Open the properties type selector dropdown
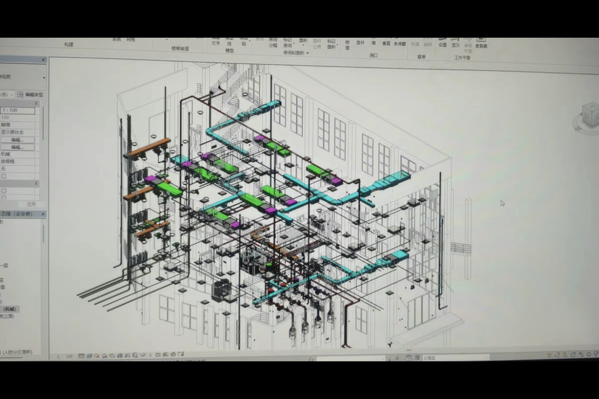The height and width of the screenshot is (399, 599). (x=44, y=78)
